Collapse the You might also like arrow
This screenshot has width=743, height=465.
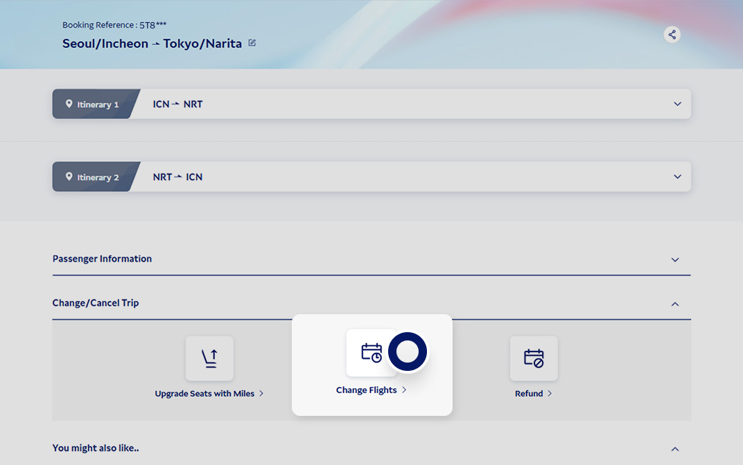click(675, 448)
